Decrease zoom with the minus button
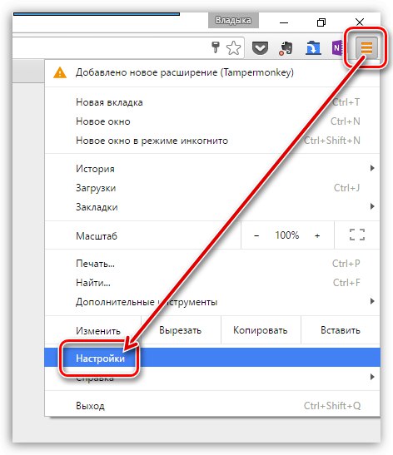The height and width of the screenshot is (455, 393). pyautogui.click(x=256, y=235)
